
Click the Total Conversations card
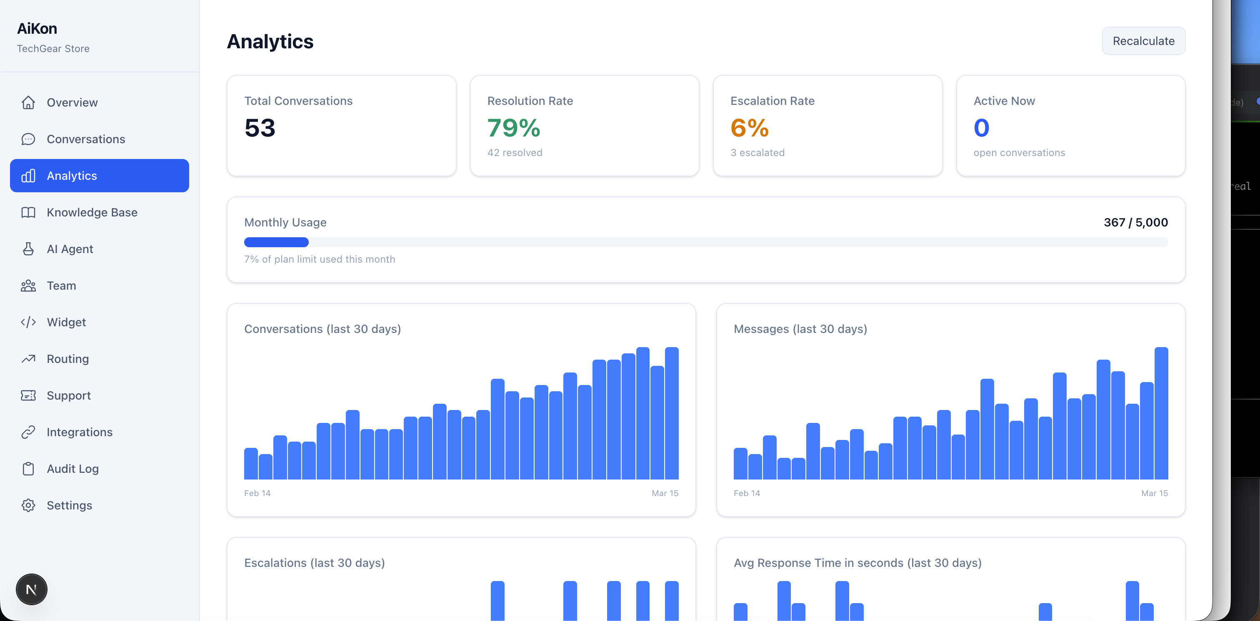[341, 126]
